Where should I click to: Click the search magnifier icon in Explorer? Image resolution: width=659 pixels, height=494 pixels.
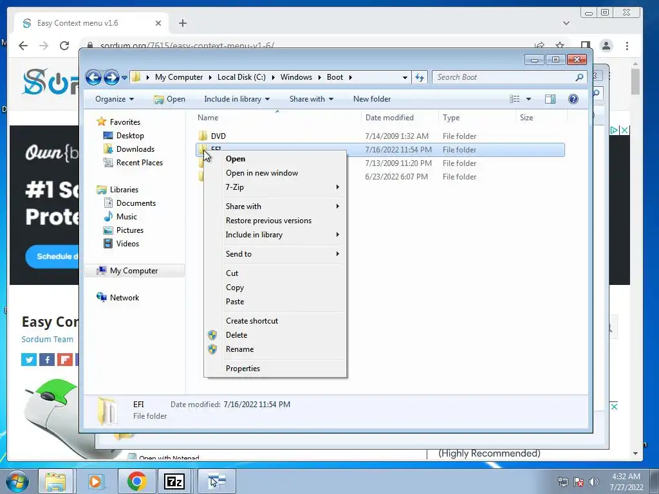580,77
